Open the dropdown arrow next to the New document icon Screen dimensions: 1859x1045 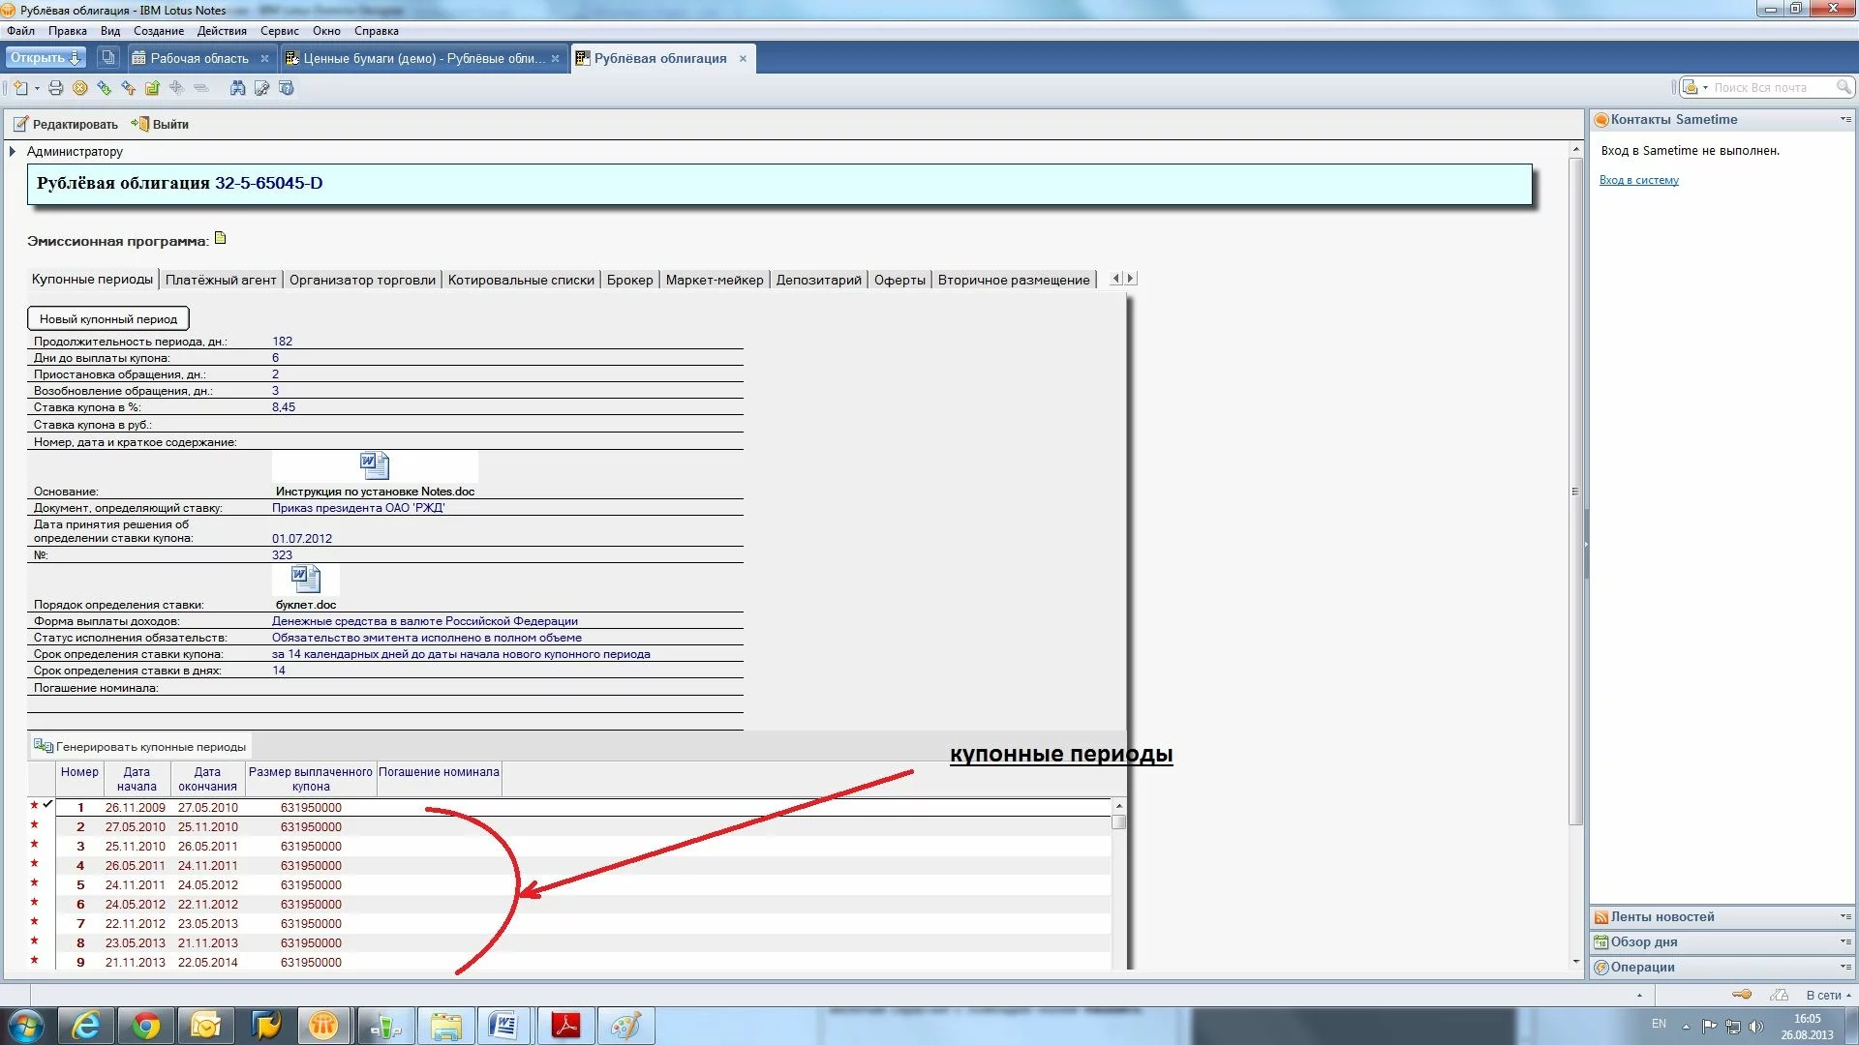click(37, 88)
